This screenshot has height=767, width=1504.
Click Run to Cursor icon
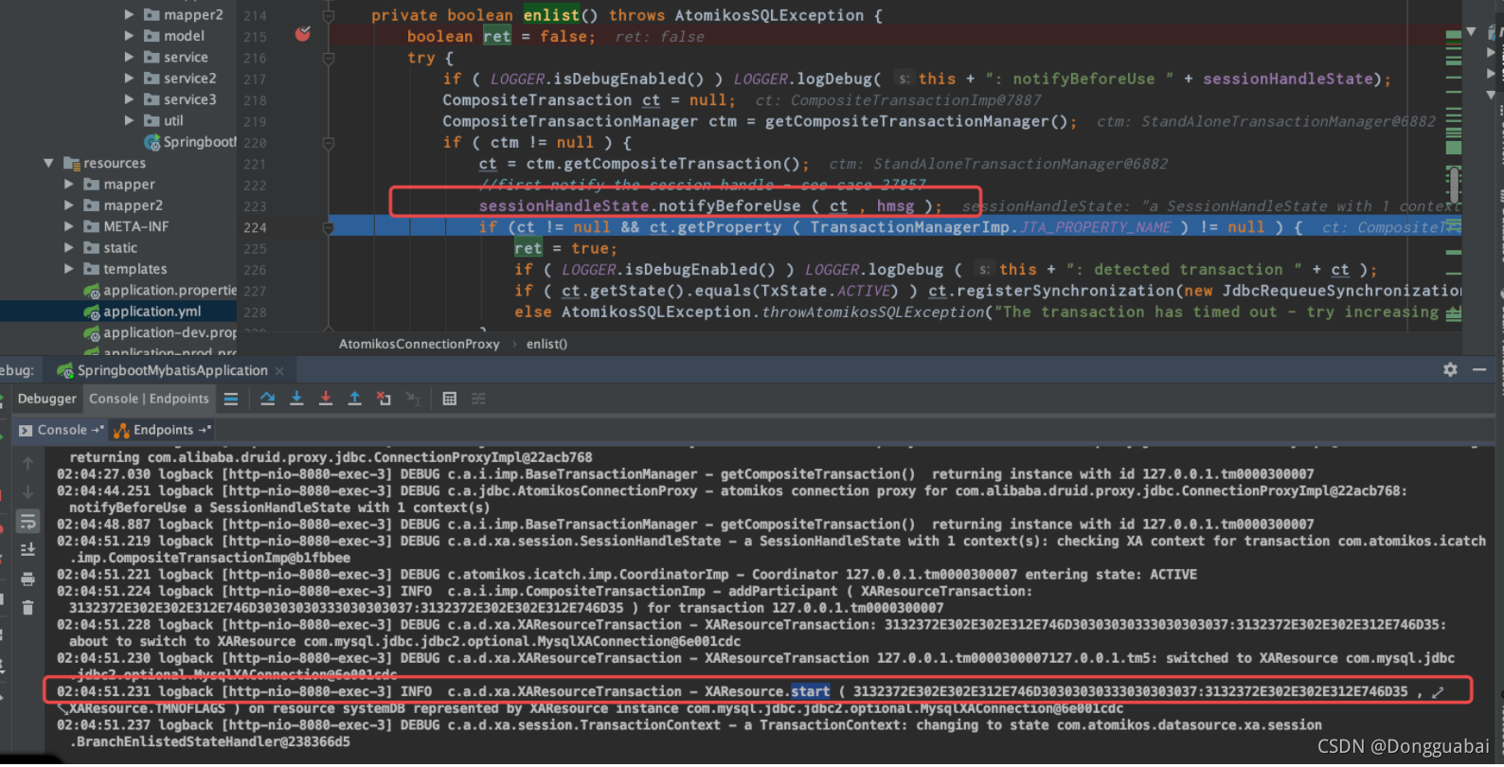click(414, 400)
